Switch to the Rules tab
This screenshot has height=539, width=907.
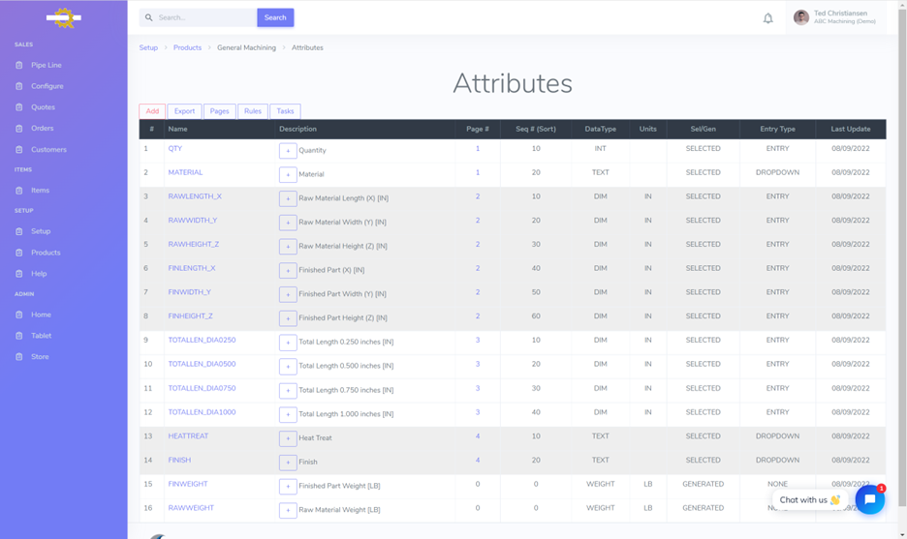[253, 111]
